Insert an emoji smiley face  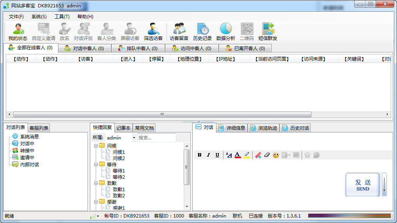[x=276, y=155]
